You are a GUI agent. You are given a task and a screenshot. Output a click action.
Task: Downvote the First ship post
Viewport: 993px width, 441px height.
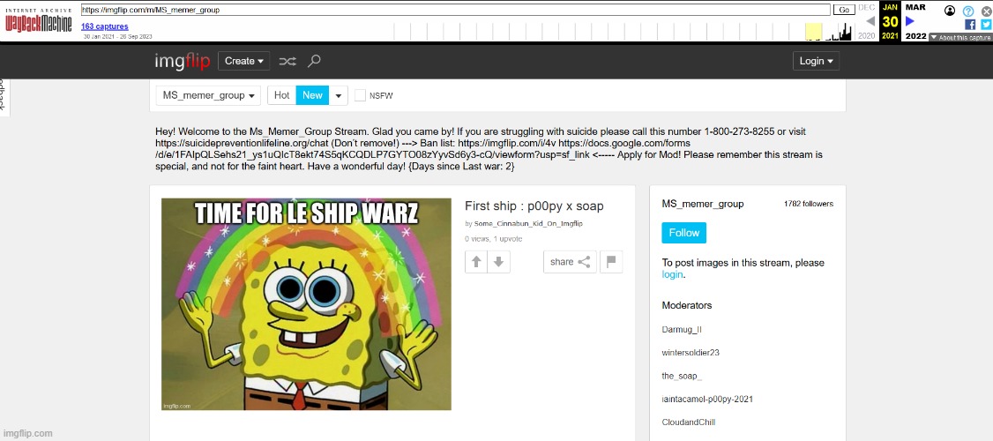[498, 262]
